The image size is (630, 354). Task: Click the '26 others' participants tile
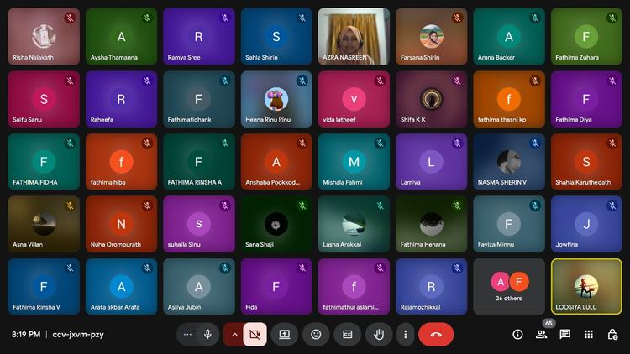tap(508, 286)
